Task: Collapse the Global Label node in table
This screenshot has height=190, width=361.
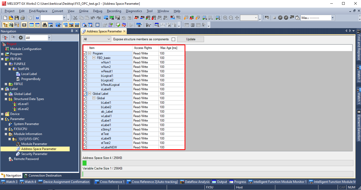Action: 90,94
